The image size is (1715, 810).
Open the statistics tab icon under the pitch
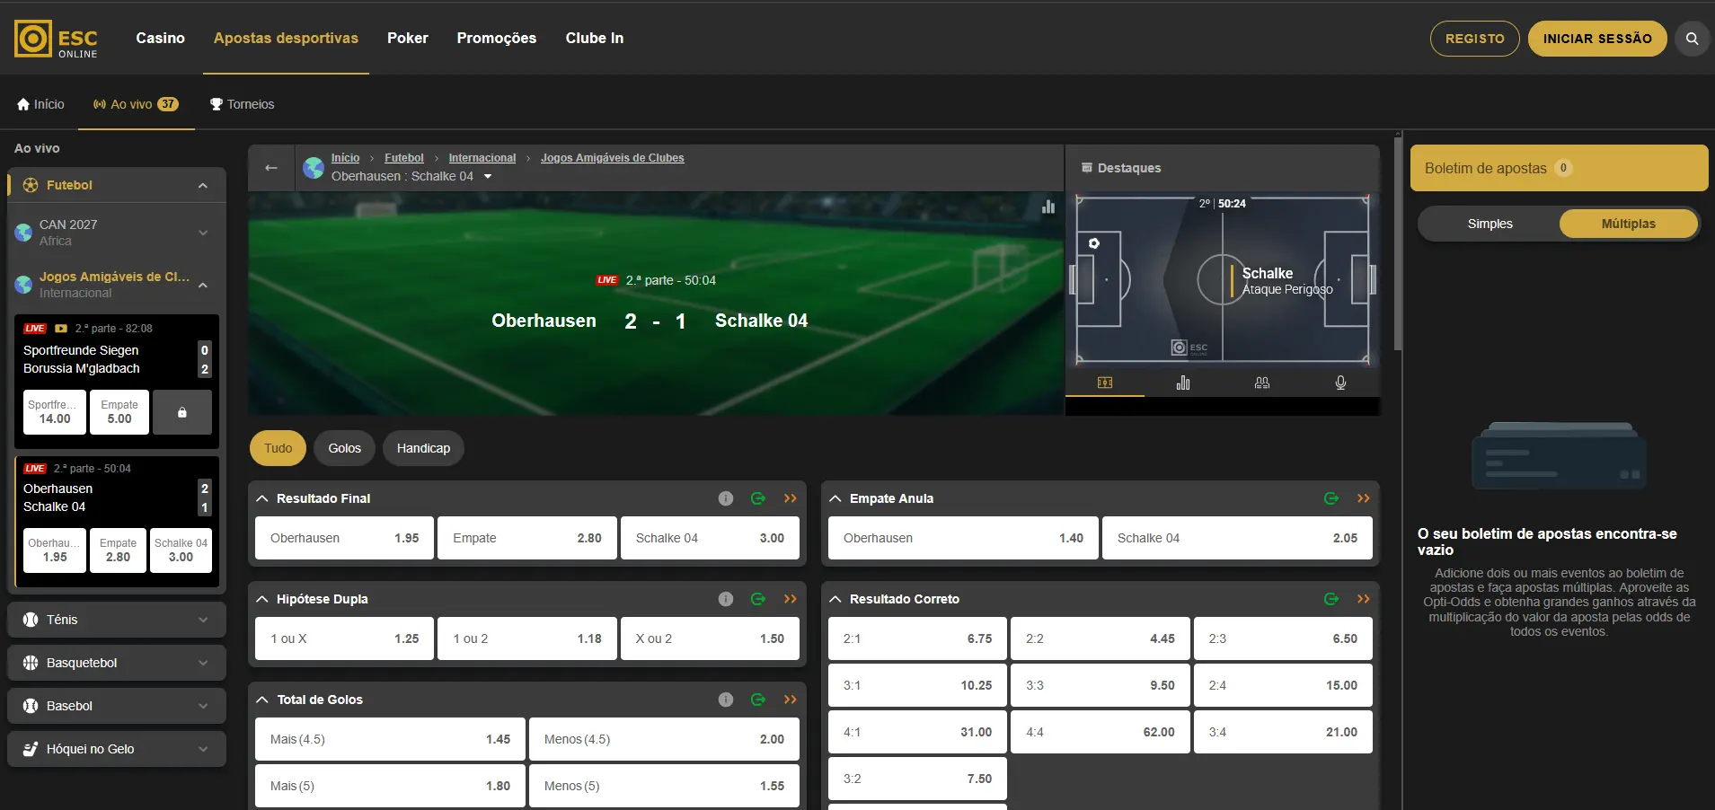click(1183, 383)
